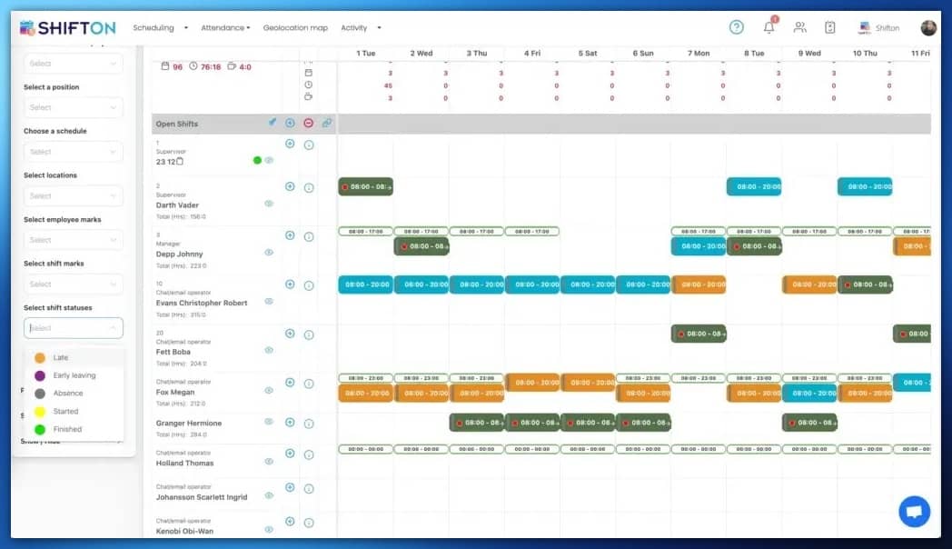Viewport: 952px width, 549px height.
Task: Click the blue broom icon in Open Shifts row
Action: [273, 121]
